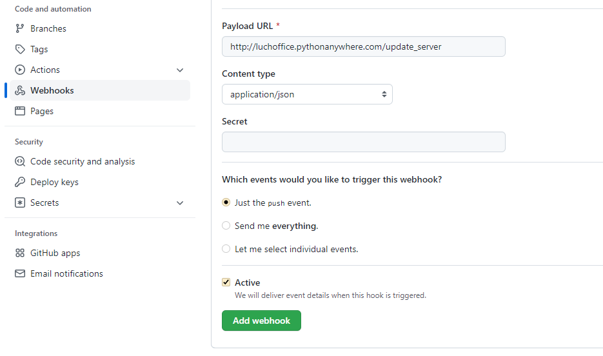The width and height of the screenshot is (603, 356).
Task: Click the GitHub apps grid icon
Action: 19,253
